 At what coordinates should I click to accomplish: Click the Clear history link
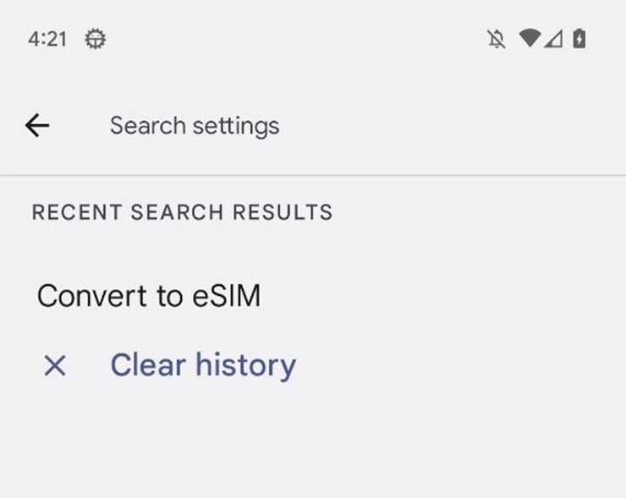tap(203, 365)
